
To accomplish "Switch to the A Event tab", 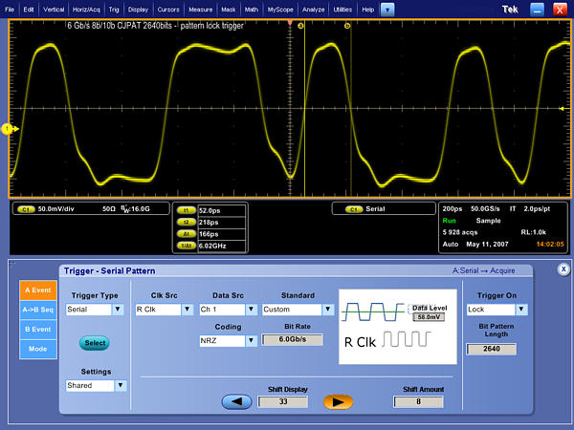I will coord(36,291).
